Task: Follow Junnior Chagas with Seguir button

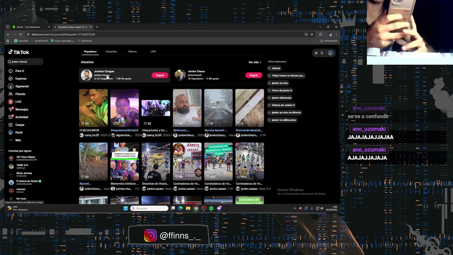Action: pyautogui.click(x=160, y=75)
